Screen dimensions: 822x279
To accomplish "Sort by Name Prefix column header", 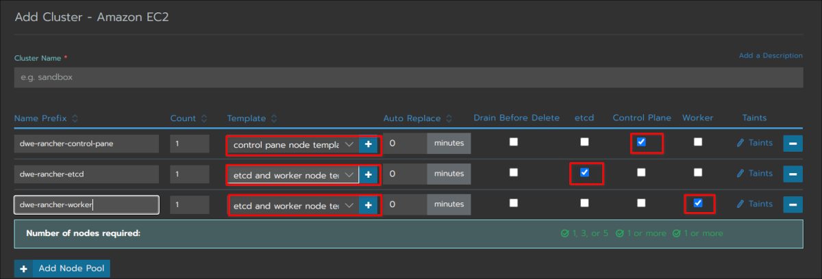I will pos(46,118).
